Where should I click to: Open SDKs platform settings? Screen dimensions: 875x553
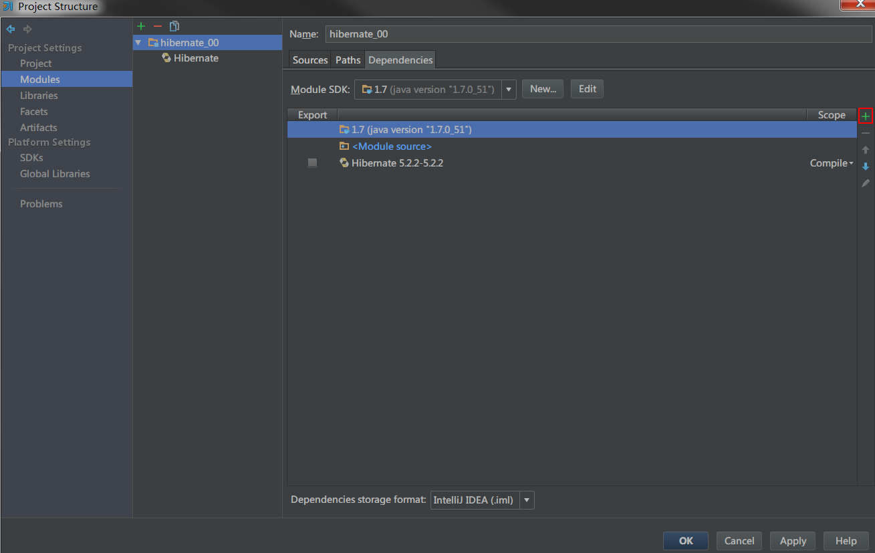click(x=31, y=158)
